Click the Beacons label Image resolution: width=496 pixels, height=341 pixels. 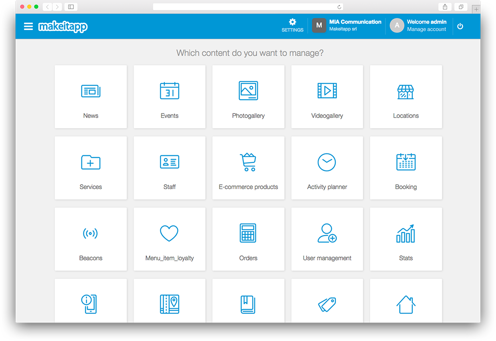[91, 258]
